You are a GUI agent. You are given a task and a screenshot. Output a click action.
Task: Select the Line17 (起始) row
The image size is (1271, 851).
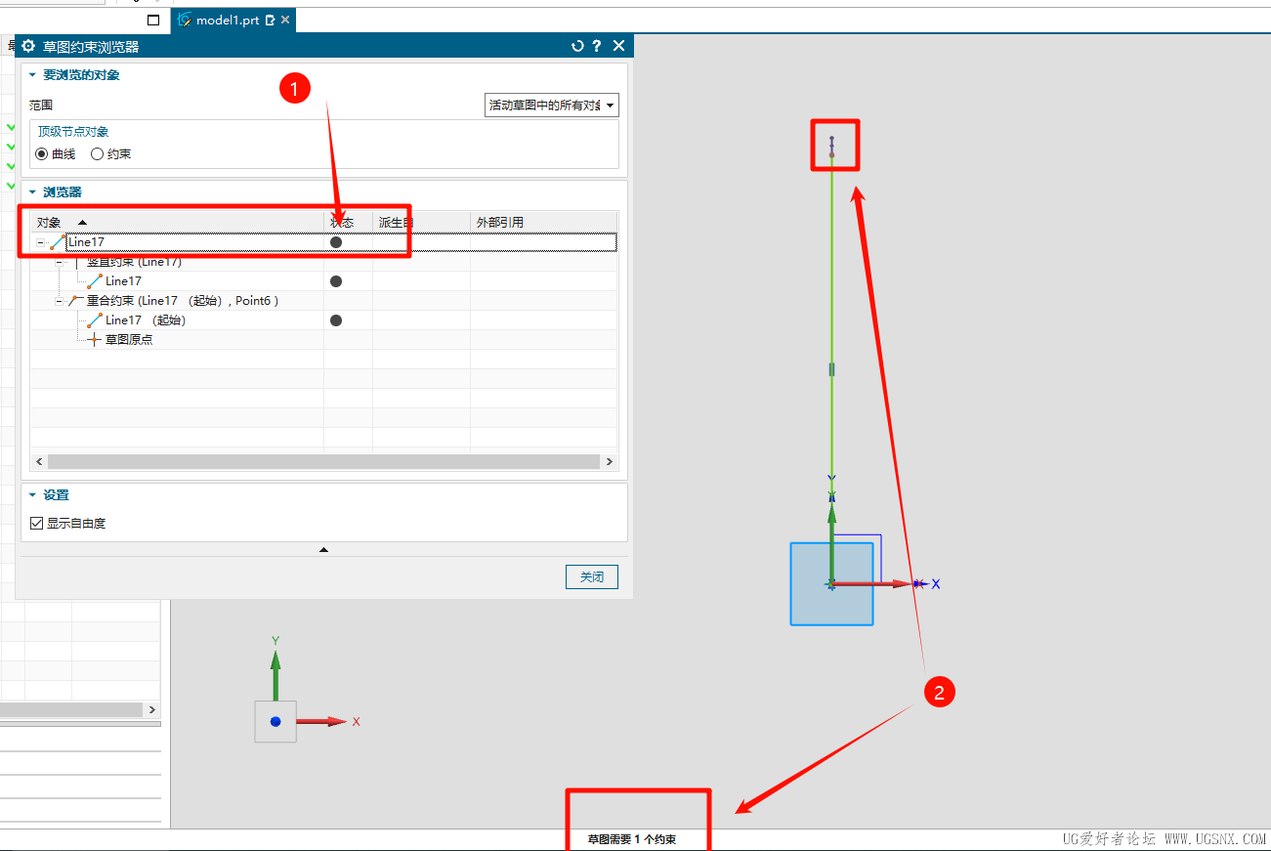[x=146, y=320]
